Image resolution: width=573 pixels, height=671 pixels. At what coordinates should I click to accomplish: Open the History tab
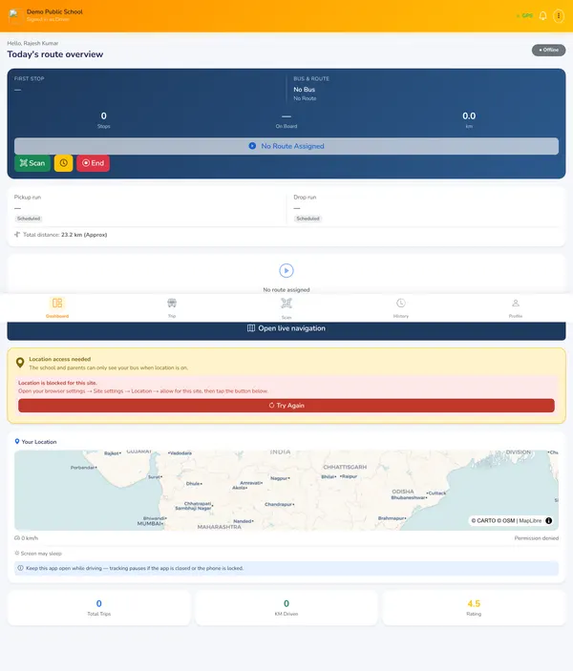point(401,307)
